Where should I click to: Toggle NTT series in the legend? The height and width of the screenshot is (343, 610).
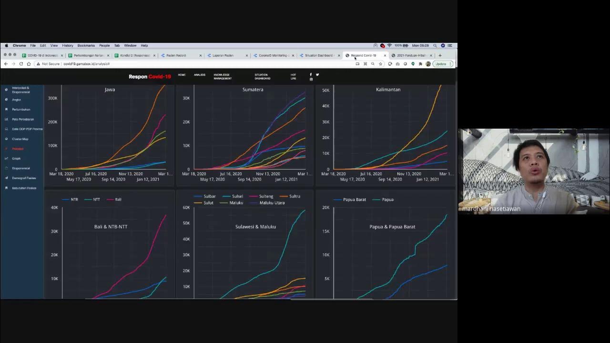pyautogui.click(x=92, y=199)
